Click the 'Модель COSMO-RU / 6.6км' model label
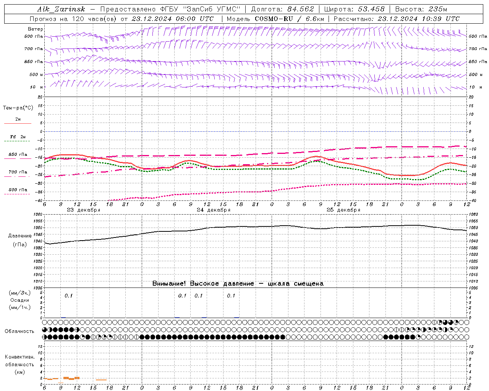 tap(275, 19)
